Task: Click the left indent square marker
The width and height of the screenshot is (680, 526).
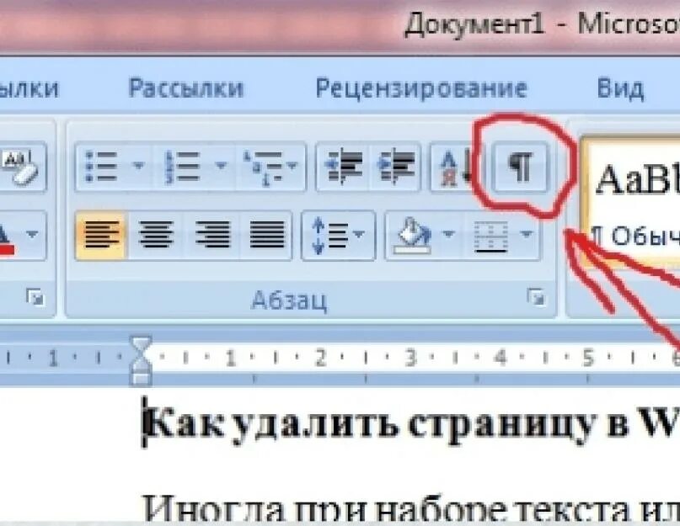Action: (141, 380)
